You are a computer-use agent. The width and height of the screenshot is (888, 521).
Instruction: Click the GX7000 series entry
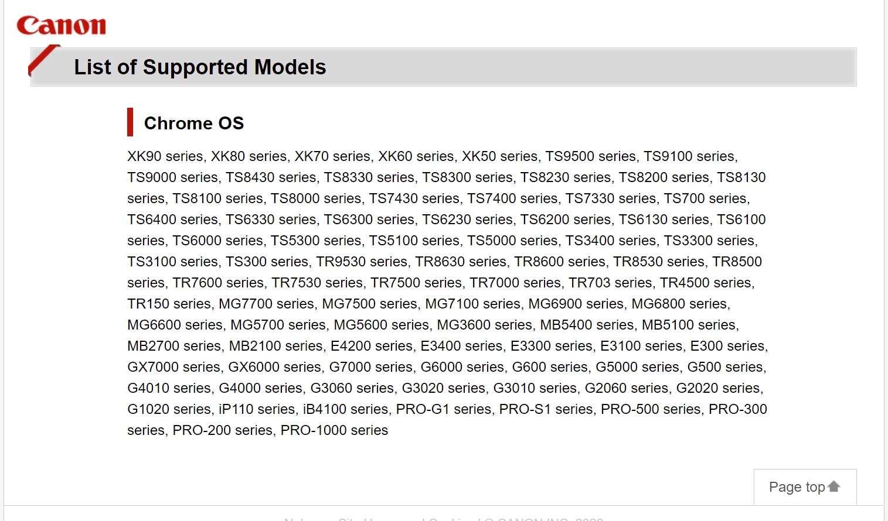click(x=173, y=367)
